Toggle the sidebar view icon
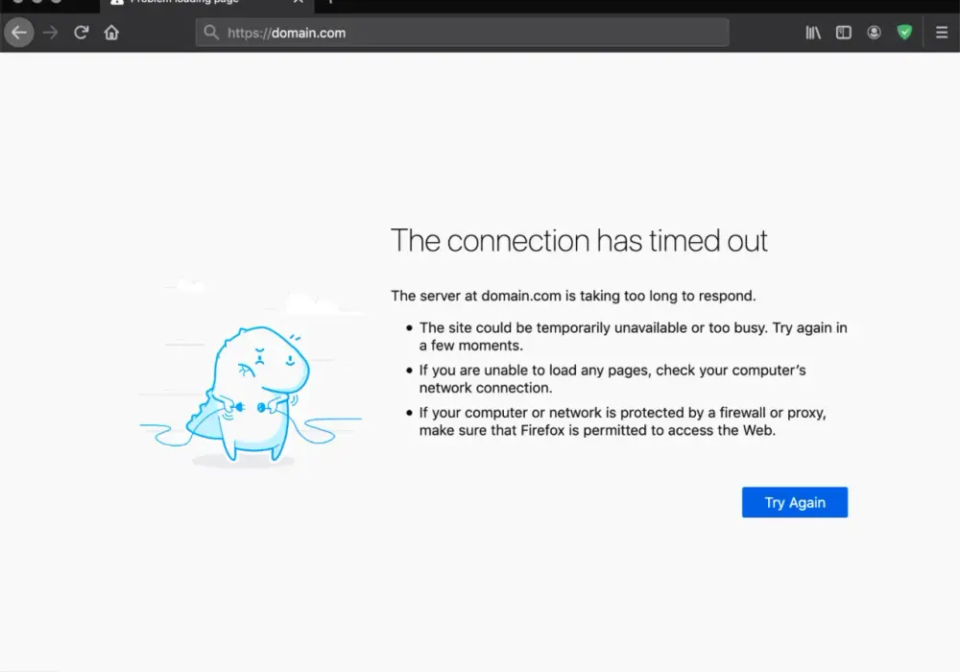The image size is (960, 672). (844, 33)
